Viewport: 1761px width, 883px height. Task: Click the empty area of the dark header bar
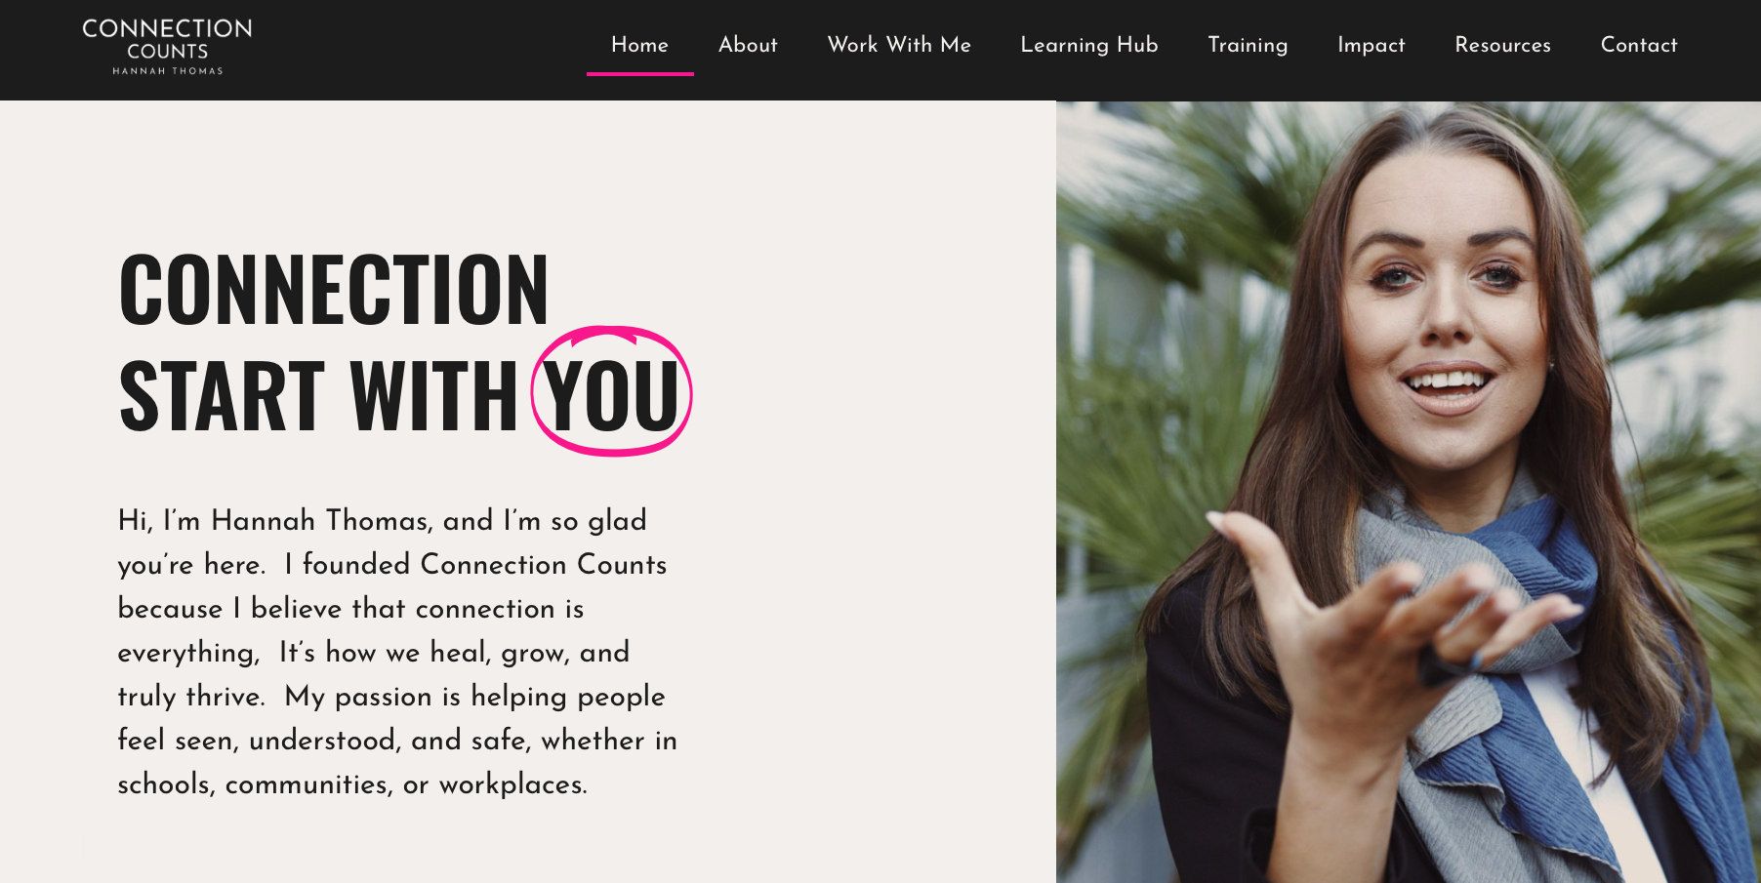tap(420, 49)
